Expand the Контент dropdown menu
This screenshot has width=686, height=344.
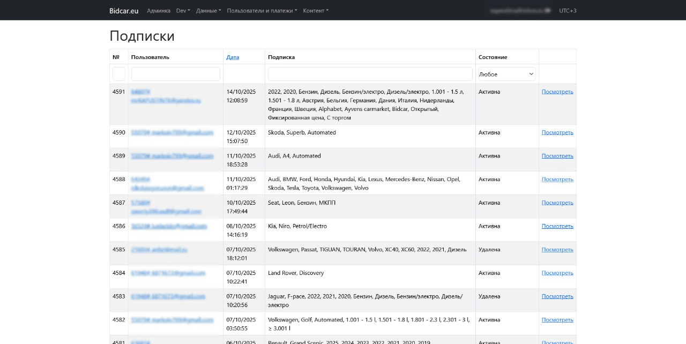coord(316,11)
